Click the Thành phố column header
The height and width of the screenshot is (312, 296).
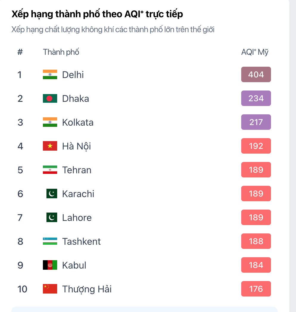point(61,52)
